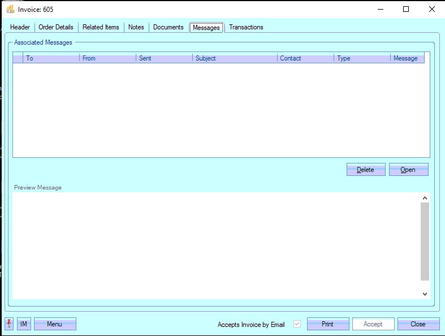Click the red pin icon
Screen dimensions: 445x336
(10, 324)
